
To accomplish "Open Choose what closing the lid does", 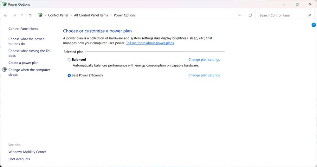I will coord(29,53).
